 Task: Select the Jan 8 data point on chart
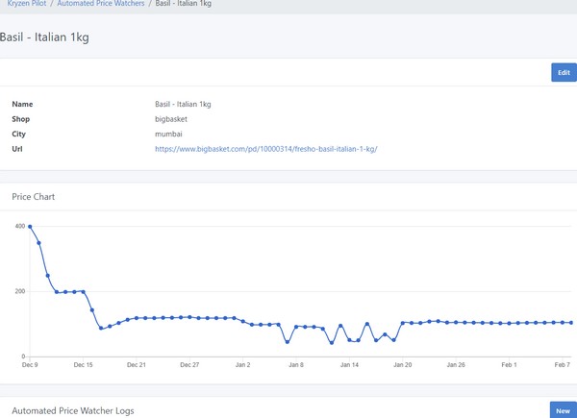(x=296, y=327)
